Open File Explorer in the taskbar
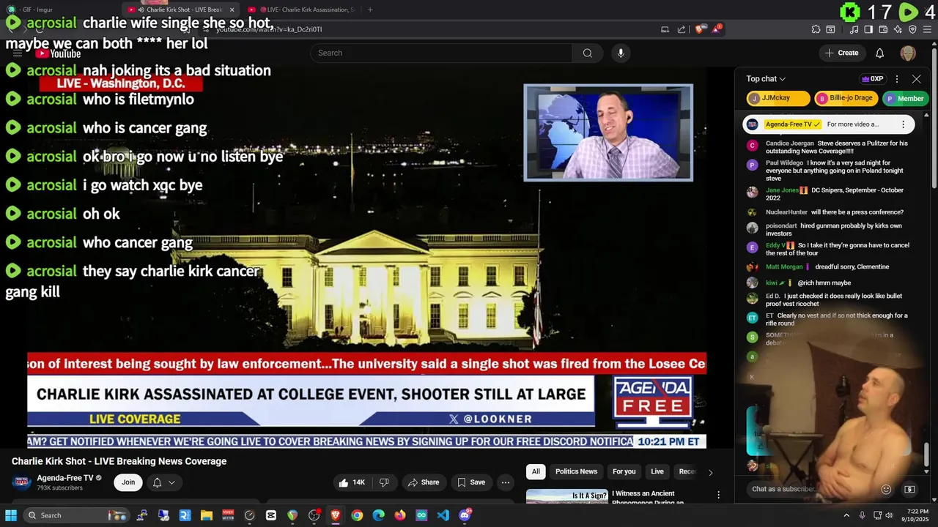 click(206, 515)
